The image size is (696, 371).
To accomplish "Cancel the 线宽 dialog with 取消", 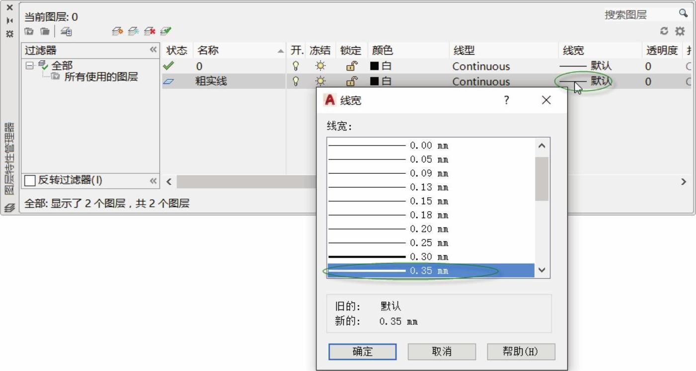I will click(442, 352).
